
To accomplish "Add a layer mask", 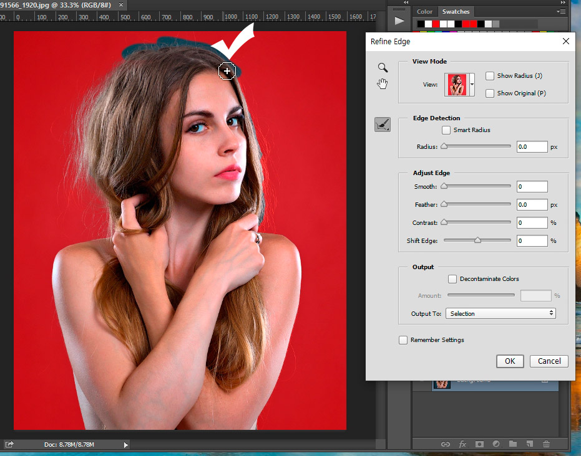I will [x=479, y=444].
